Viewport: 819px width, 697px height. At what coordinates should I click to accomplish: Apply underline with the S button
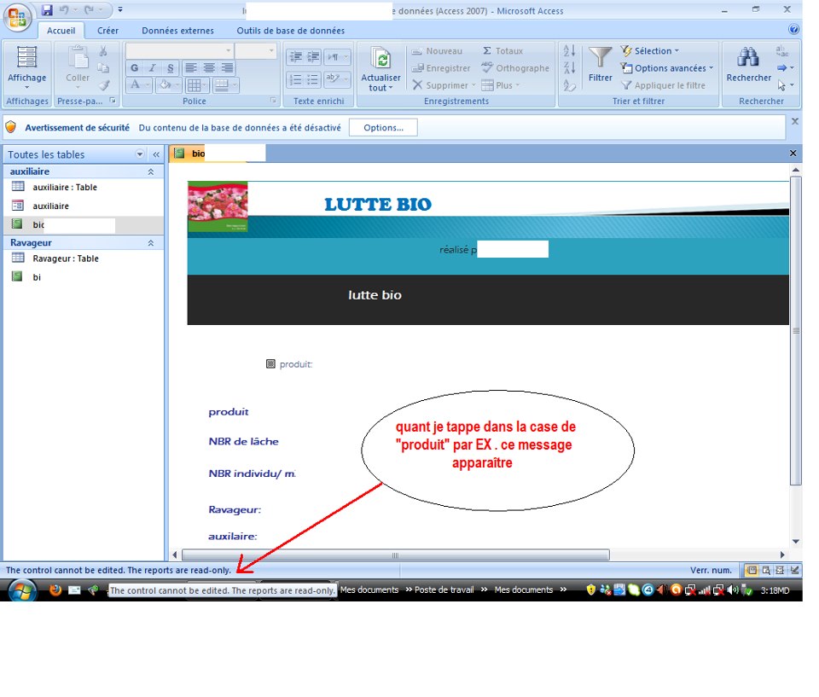click(171, 68)
